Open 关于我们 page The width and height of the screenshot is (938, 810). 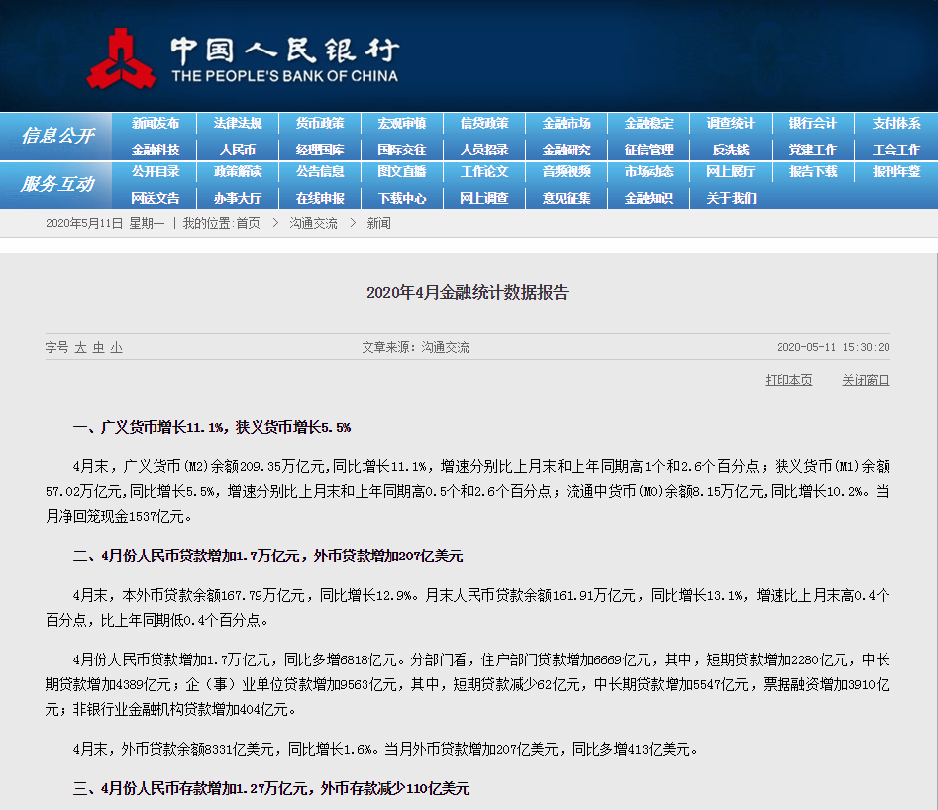click(731, 198)
